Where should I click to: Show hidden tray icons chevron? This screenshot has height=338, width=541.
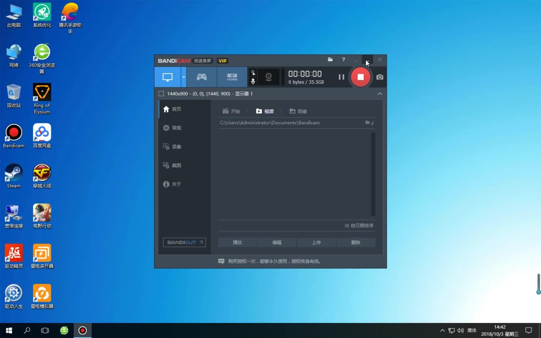[442, 330]
